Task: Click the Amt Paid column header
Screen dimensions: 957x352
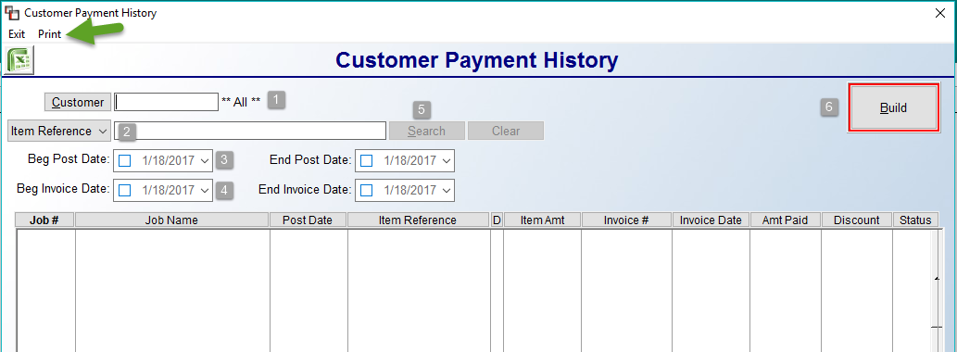Action: (786, 220)
